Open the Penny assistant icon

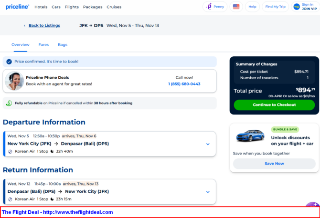tap(209, 7)
